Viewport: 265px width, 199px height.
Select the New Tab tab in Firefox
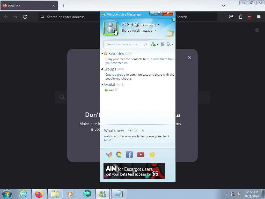29,6
